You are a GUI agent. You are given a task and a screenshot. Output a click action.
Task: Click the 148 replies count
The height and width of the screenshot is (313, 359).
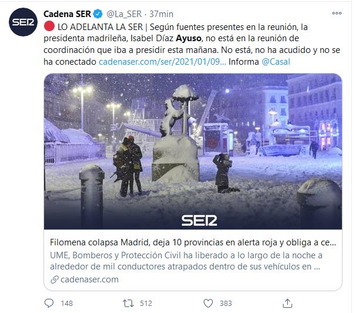point(67,304)
